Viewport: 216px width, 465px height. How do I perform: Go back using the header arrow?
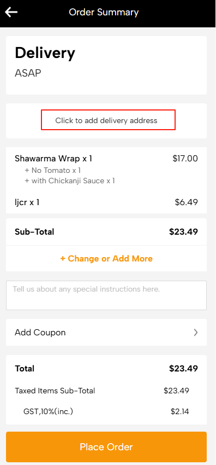[11, 12]
